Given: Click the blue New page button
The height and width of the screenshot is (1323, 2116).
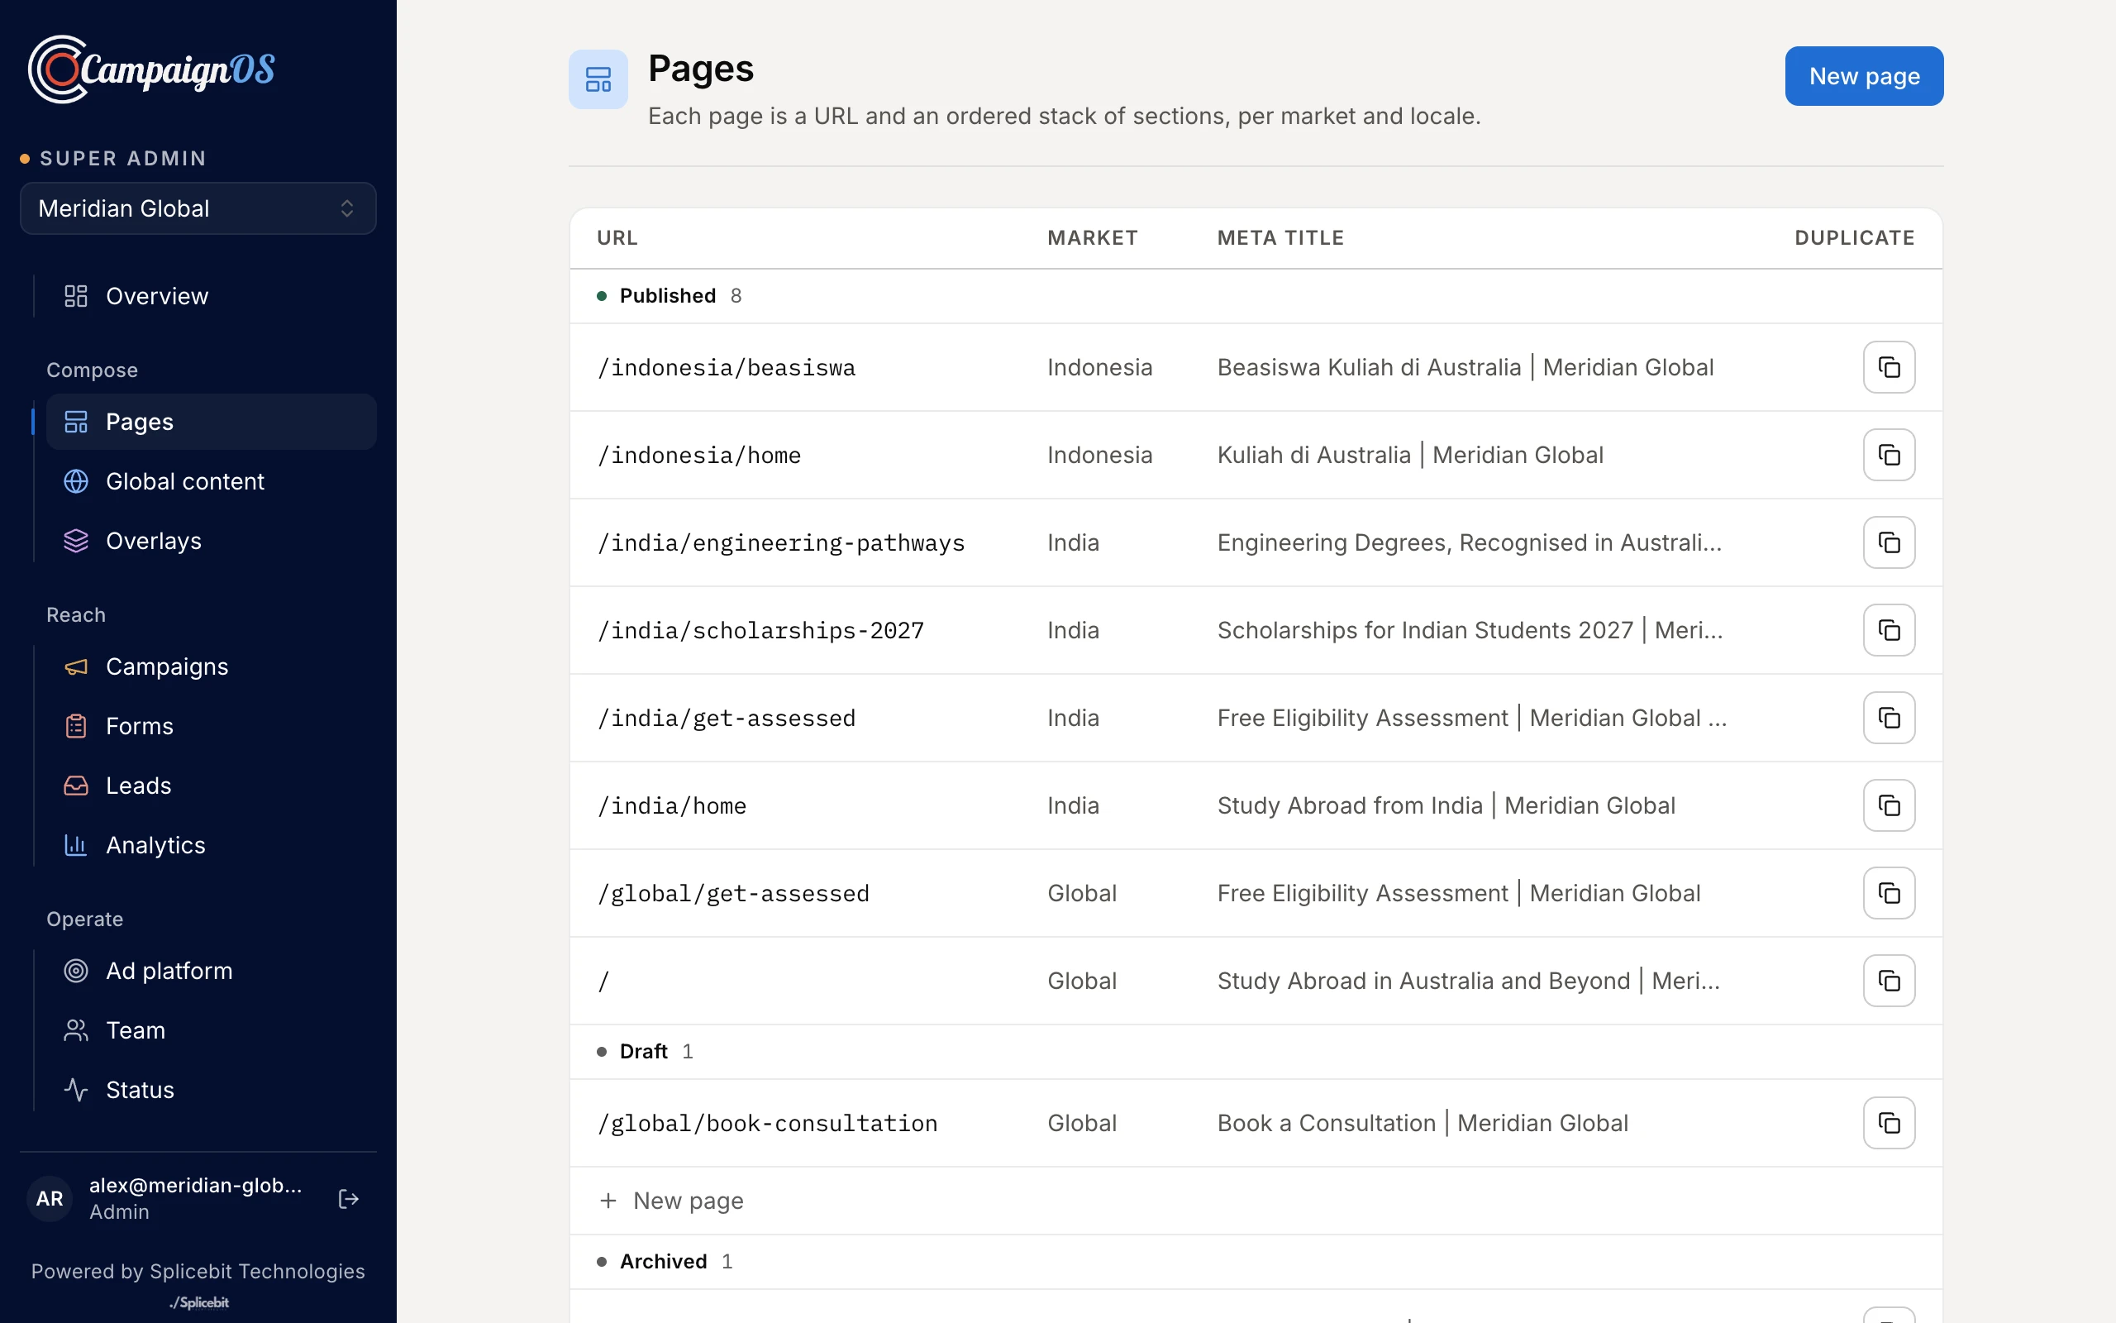Looking at the screenshot, I should (1864, 76).
